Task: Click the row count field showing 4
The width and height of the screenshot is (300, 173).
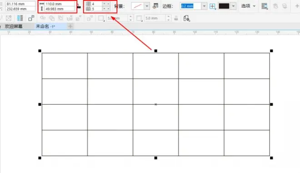Action: coord(97,4)
